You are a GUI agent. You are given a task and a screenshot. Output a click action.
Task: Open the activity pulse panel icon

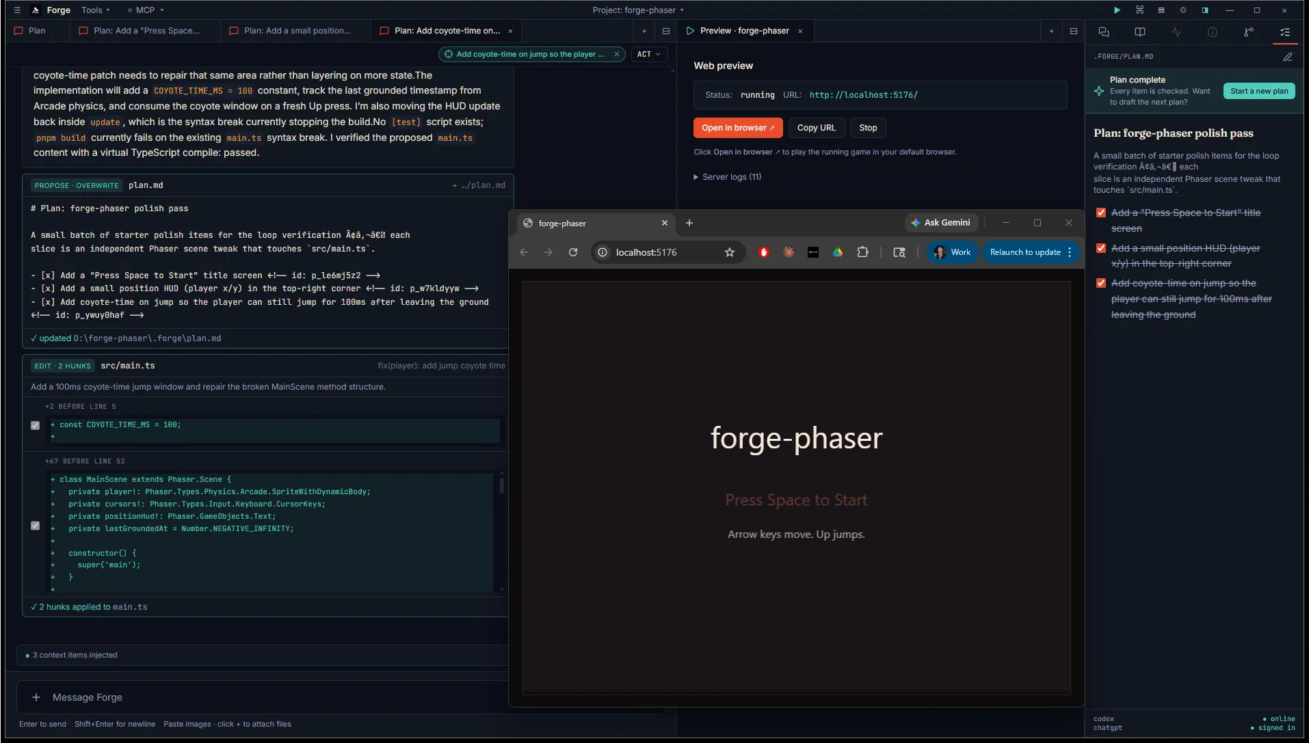click(1176, 32)
